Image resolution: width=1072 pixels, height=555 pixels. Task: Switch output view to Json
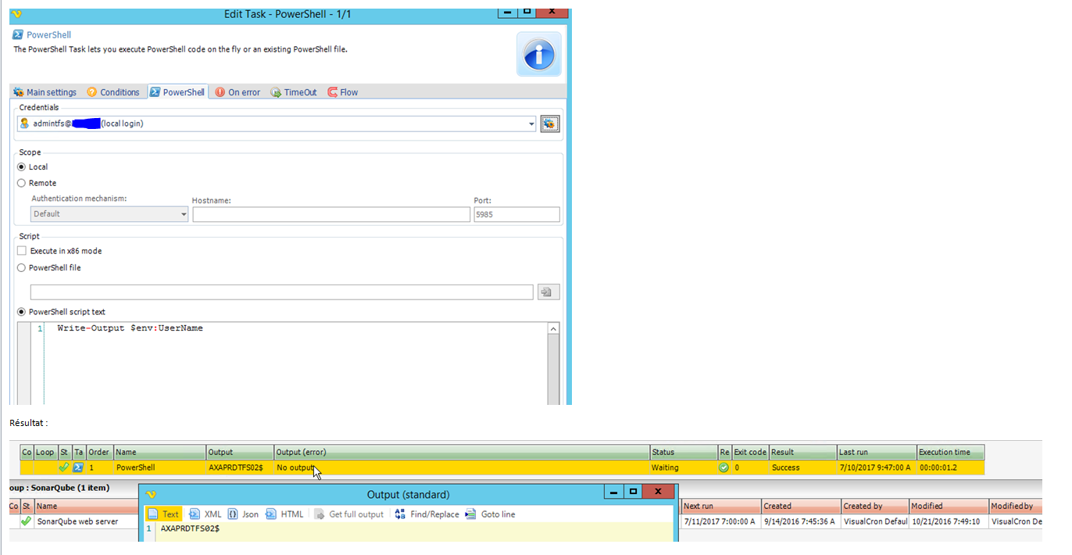(x=243, y=514)
